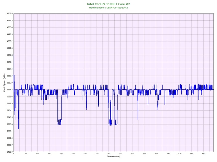Select the 210 seconds x-axis label
The image size is (217, 162).
pyautogui.click(x=97, y=154)
